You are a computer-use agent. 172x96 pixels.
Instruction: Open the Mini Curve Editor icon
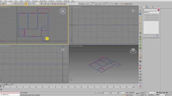coord(1,86)
